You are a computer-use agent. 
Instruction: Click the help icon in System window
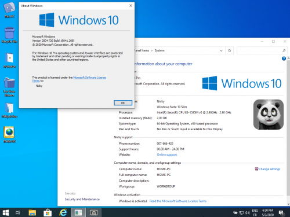284,58
